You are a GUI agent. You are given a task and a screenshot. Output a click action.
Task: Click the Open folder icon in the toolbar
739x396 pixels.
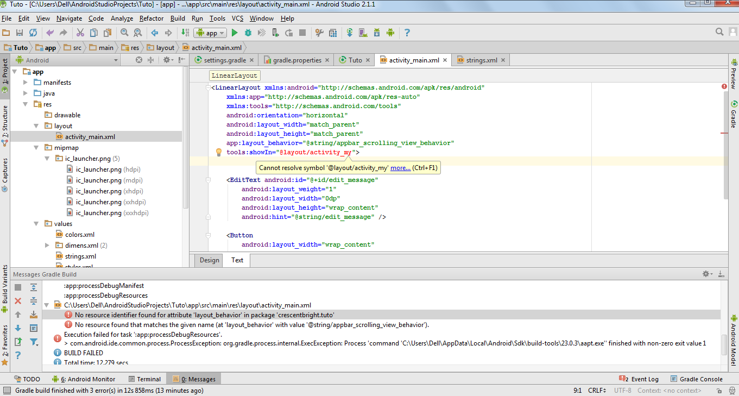7,33
